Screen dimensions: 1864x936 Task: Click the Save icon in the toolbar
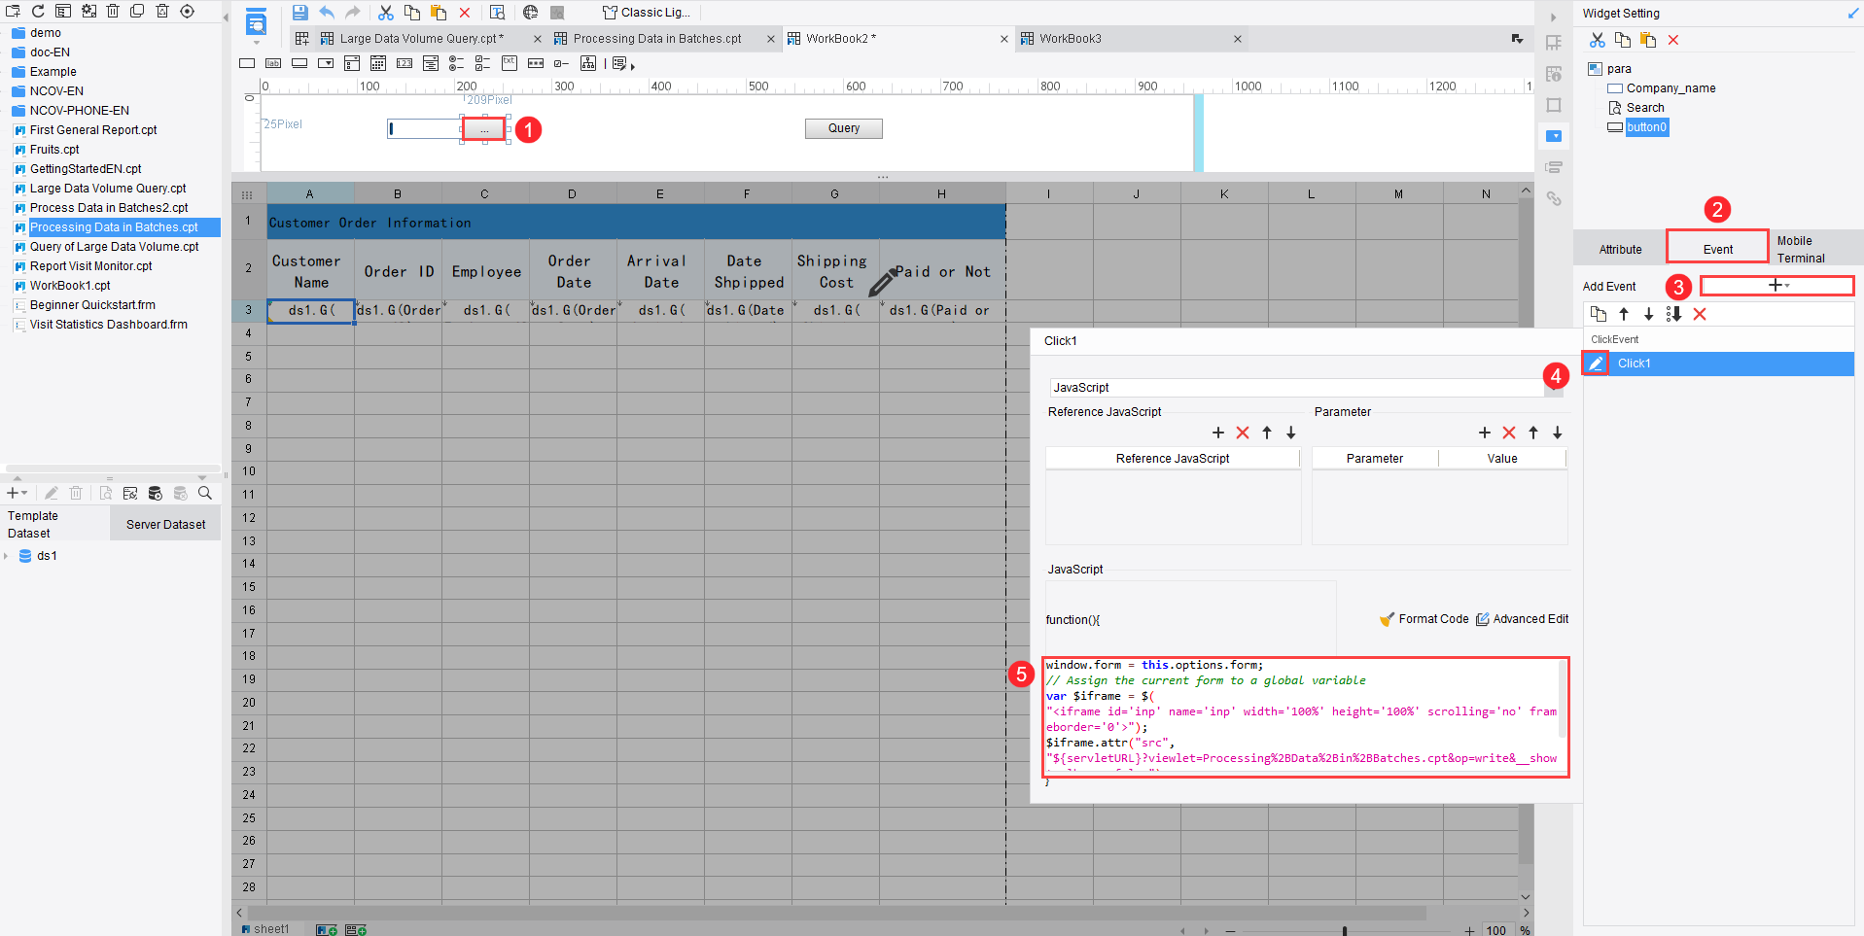[x=299, y=13]
